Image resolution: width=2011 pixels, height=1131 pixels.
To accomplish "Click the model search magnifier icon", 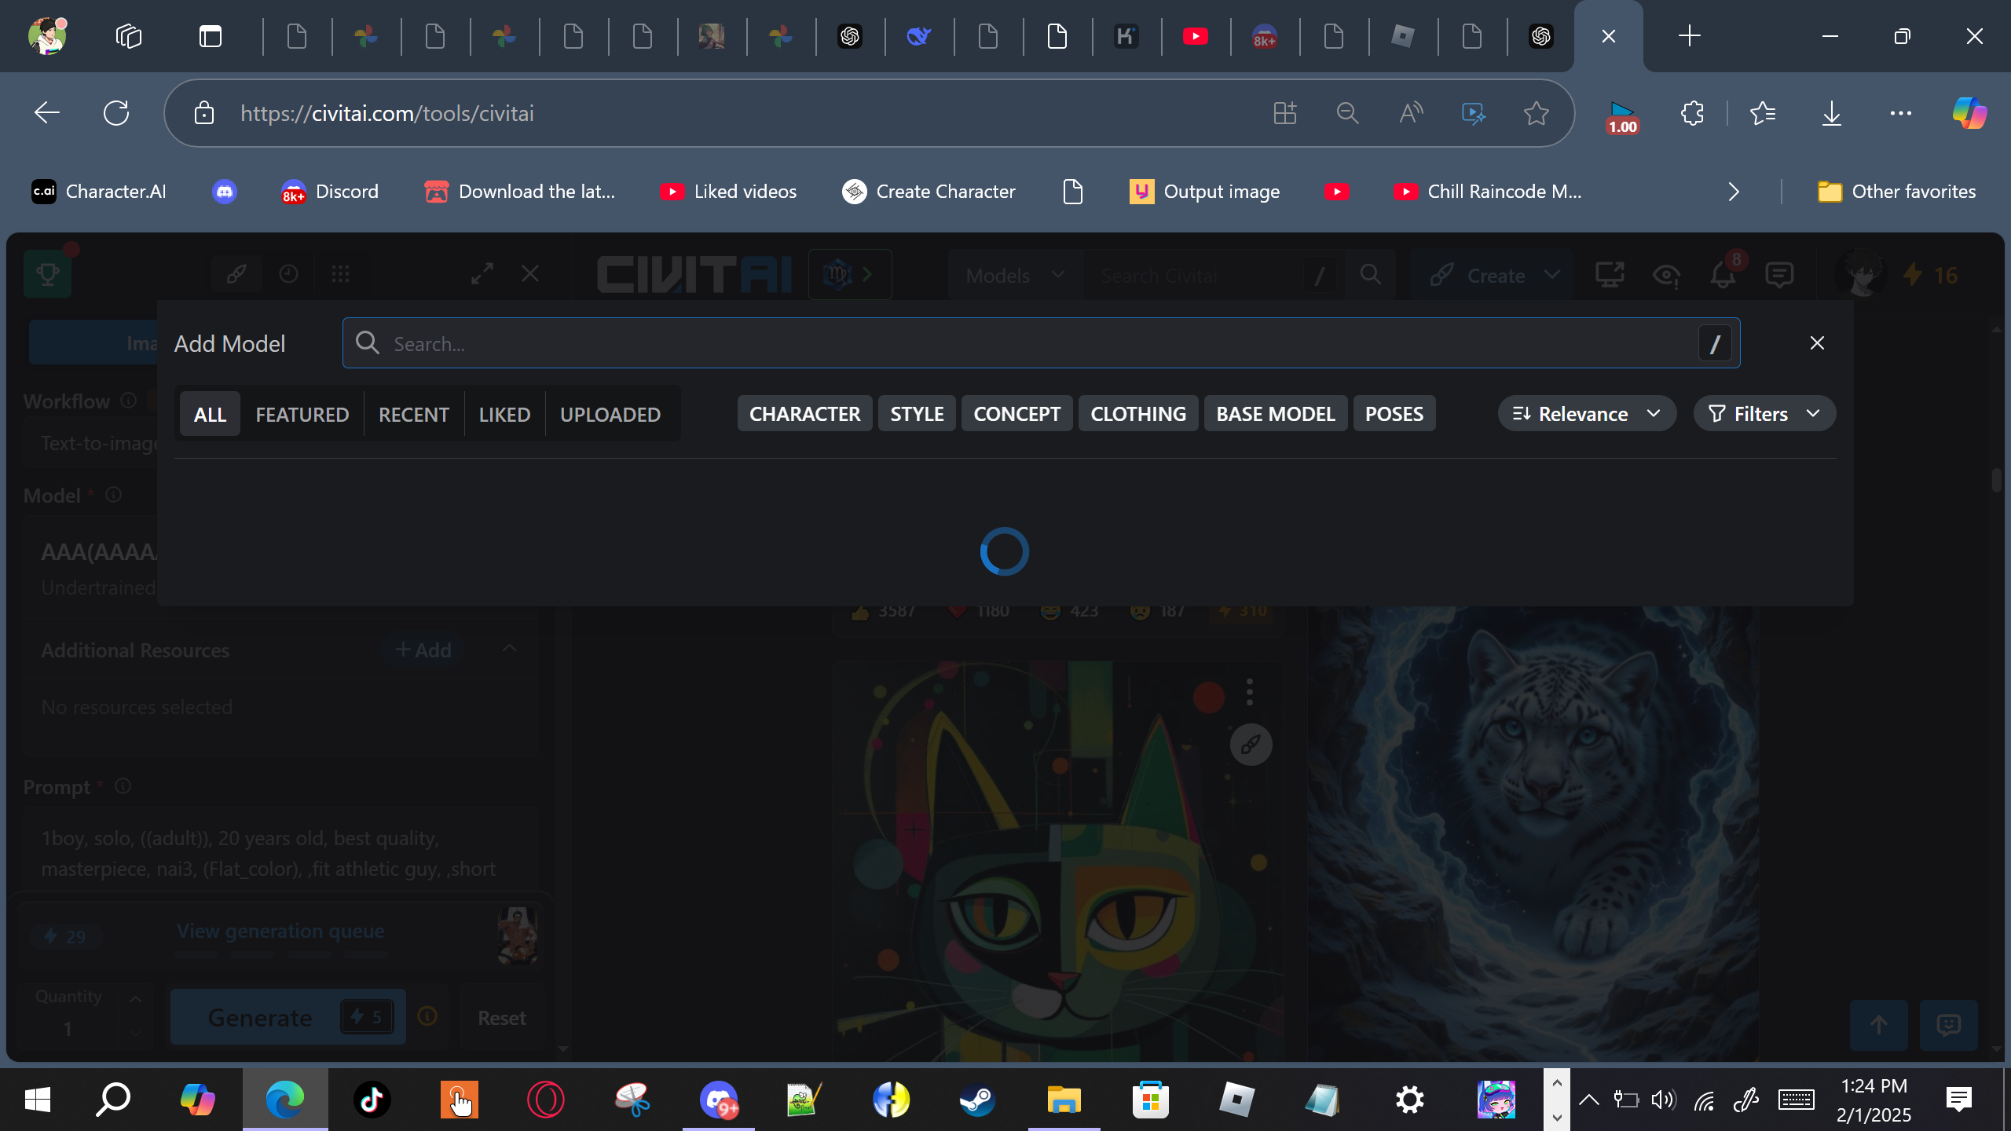I will 367,343.
